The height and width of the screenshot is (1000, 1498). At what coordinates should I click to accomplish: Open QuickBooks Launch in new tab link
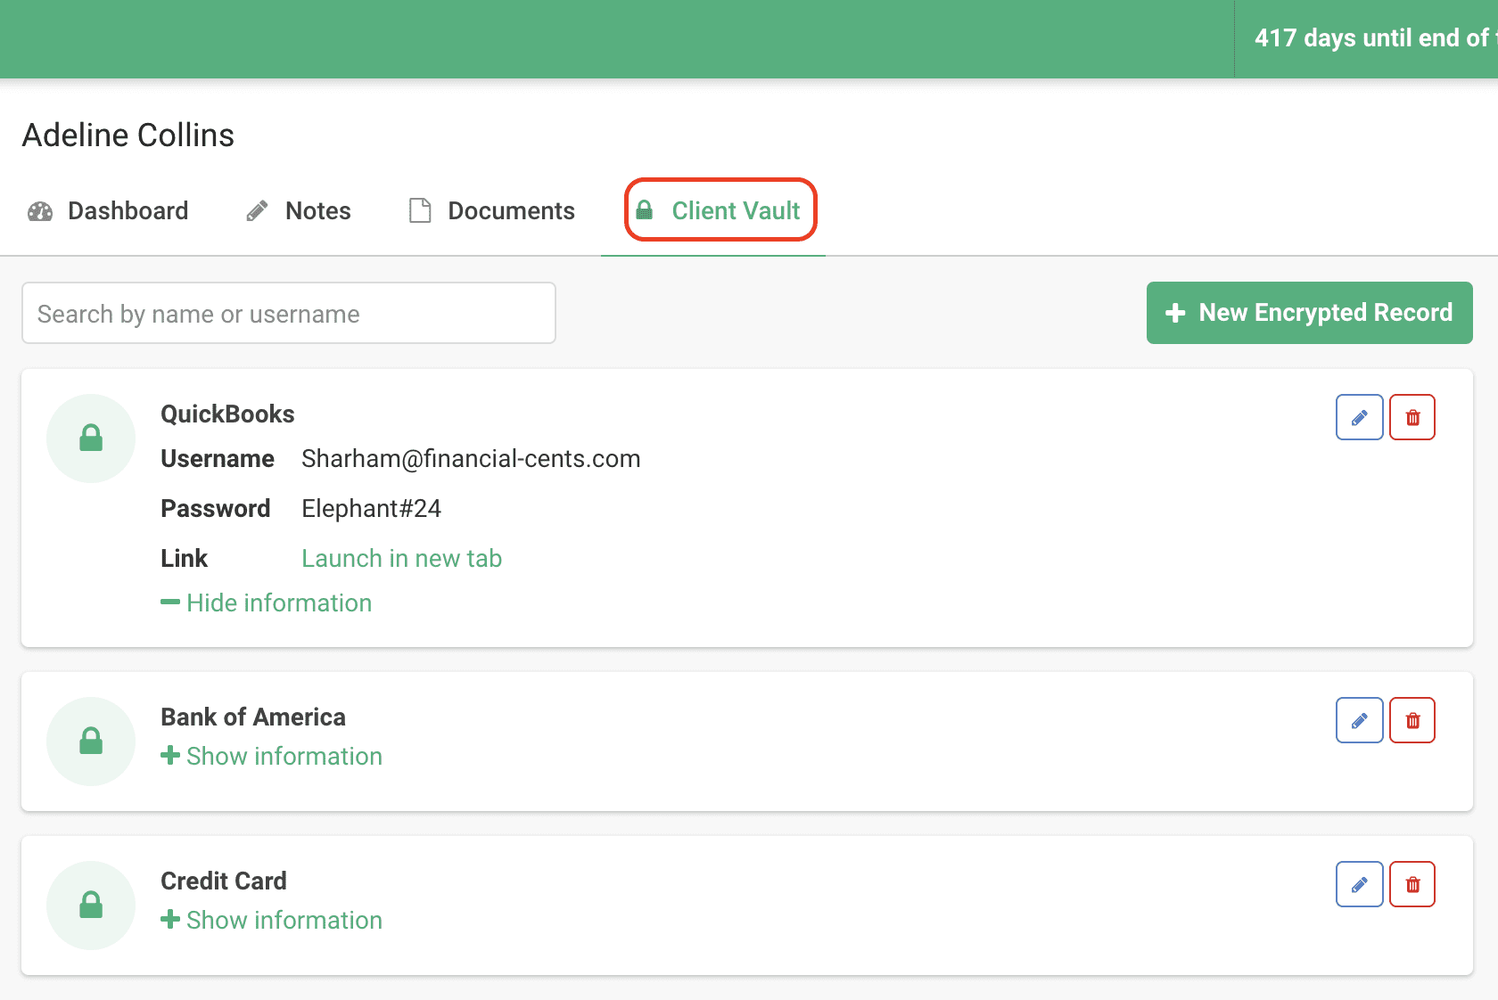coord(401,559)
